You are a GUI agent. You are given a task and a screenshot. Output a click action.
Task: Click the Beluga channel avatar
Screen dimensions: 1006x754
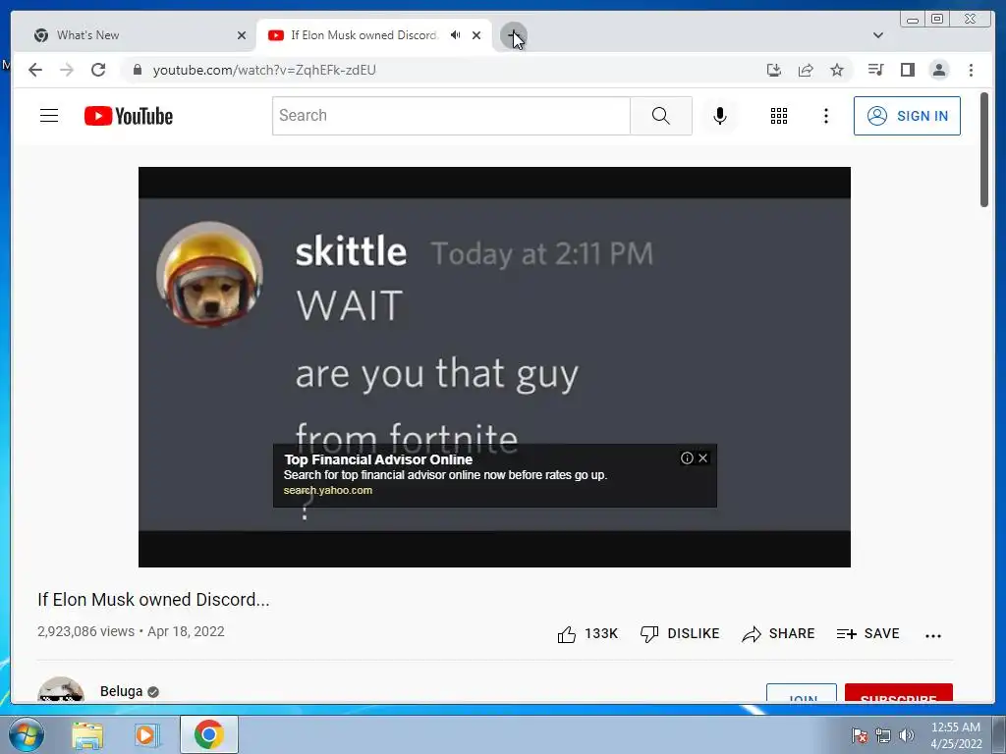pyautogui.click(x=61, y=689)
